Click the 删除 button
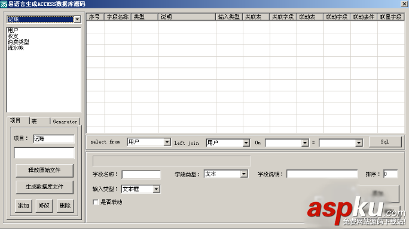This screenshot has width=409, height=229. point(65,206)
